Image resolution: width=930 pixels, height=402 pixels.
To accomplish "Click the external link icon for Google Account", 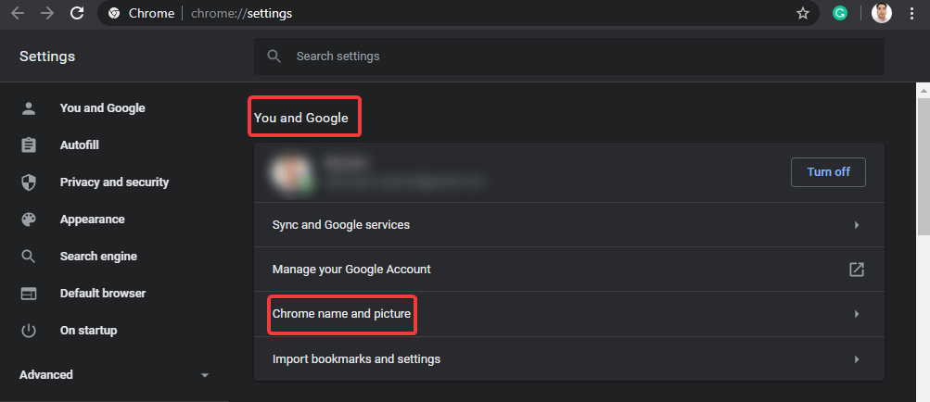I will tap(856, 270).
